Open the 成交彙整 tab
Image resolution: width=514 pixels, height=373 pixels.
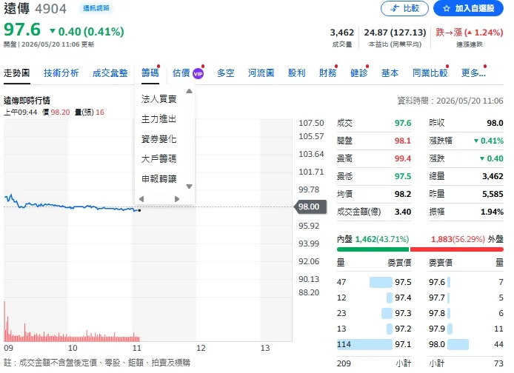[110, 73]
